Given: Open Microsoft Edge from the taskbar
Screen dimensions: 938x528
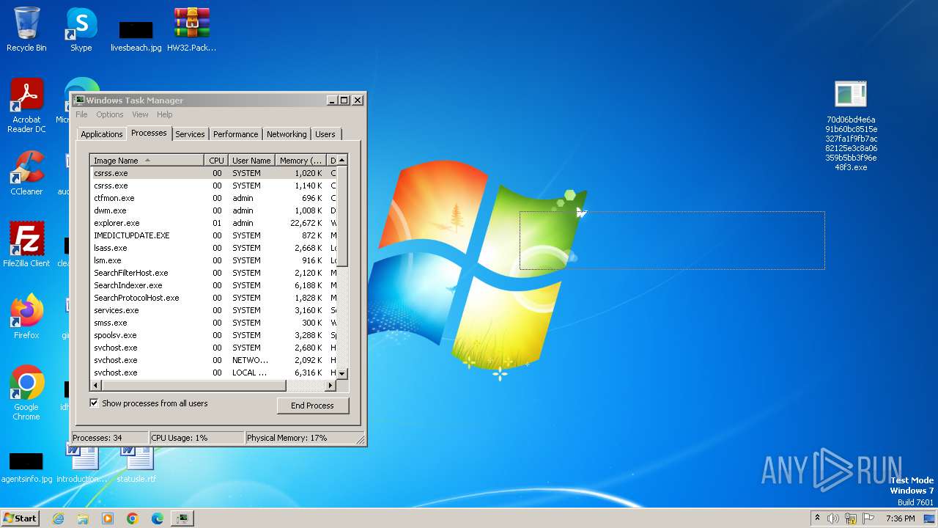Looking at the screenshot, I should [x=158, y=518].
